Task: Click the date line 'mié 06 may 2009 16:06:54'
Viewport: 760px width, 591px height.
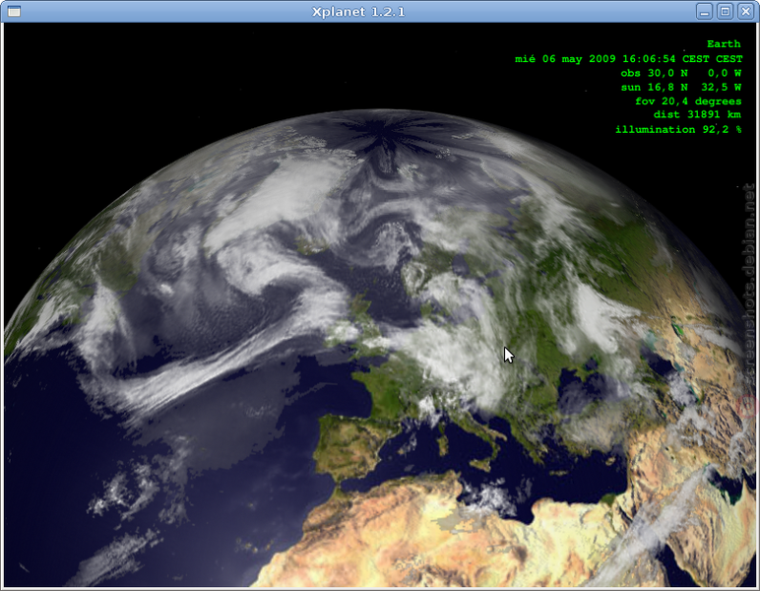Action: pyautogui.click(x=595, y=59)
